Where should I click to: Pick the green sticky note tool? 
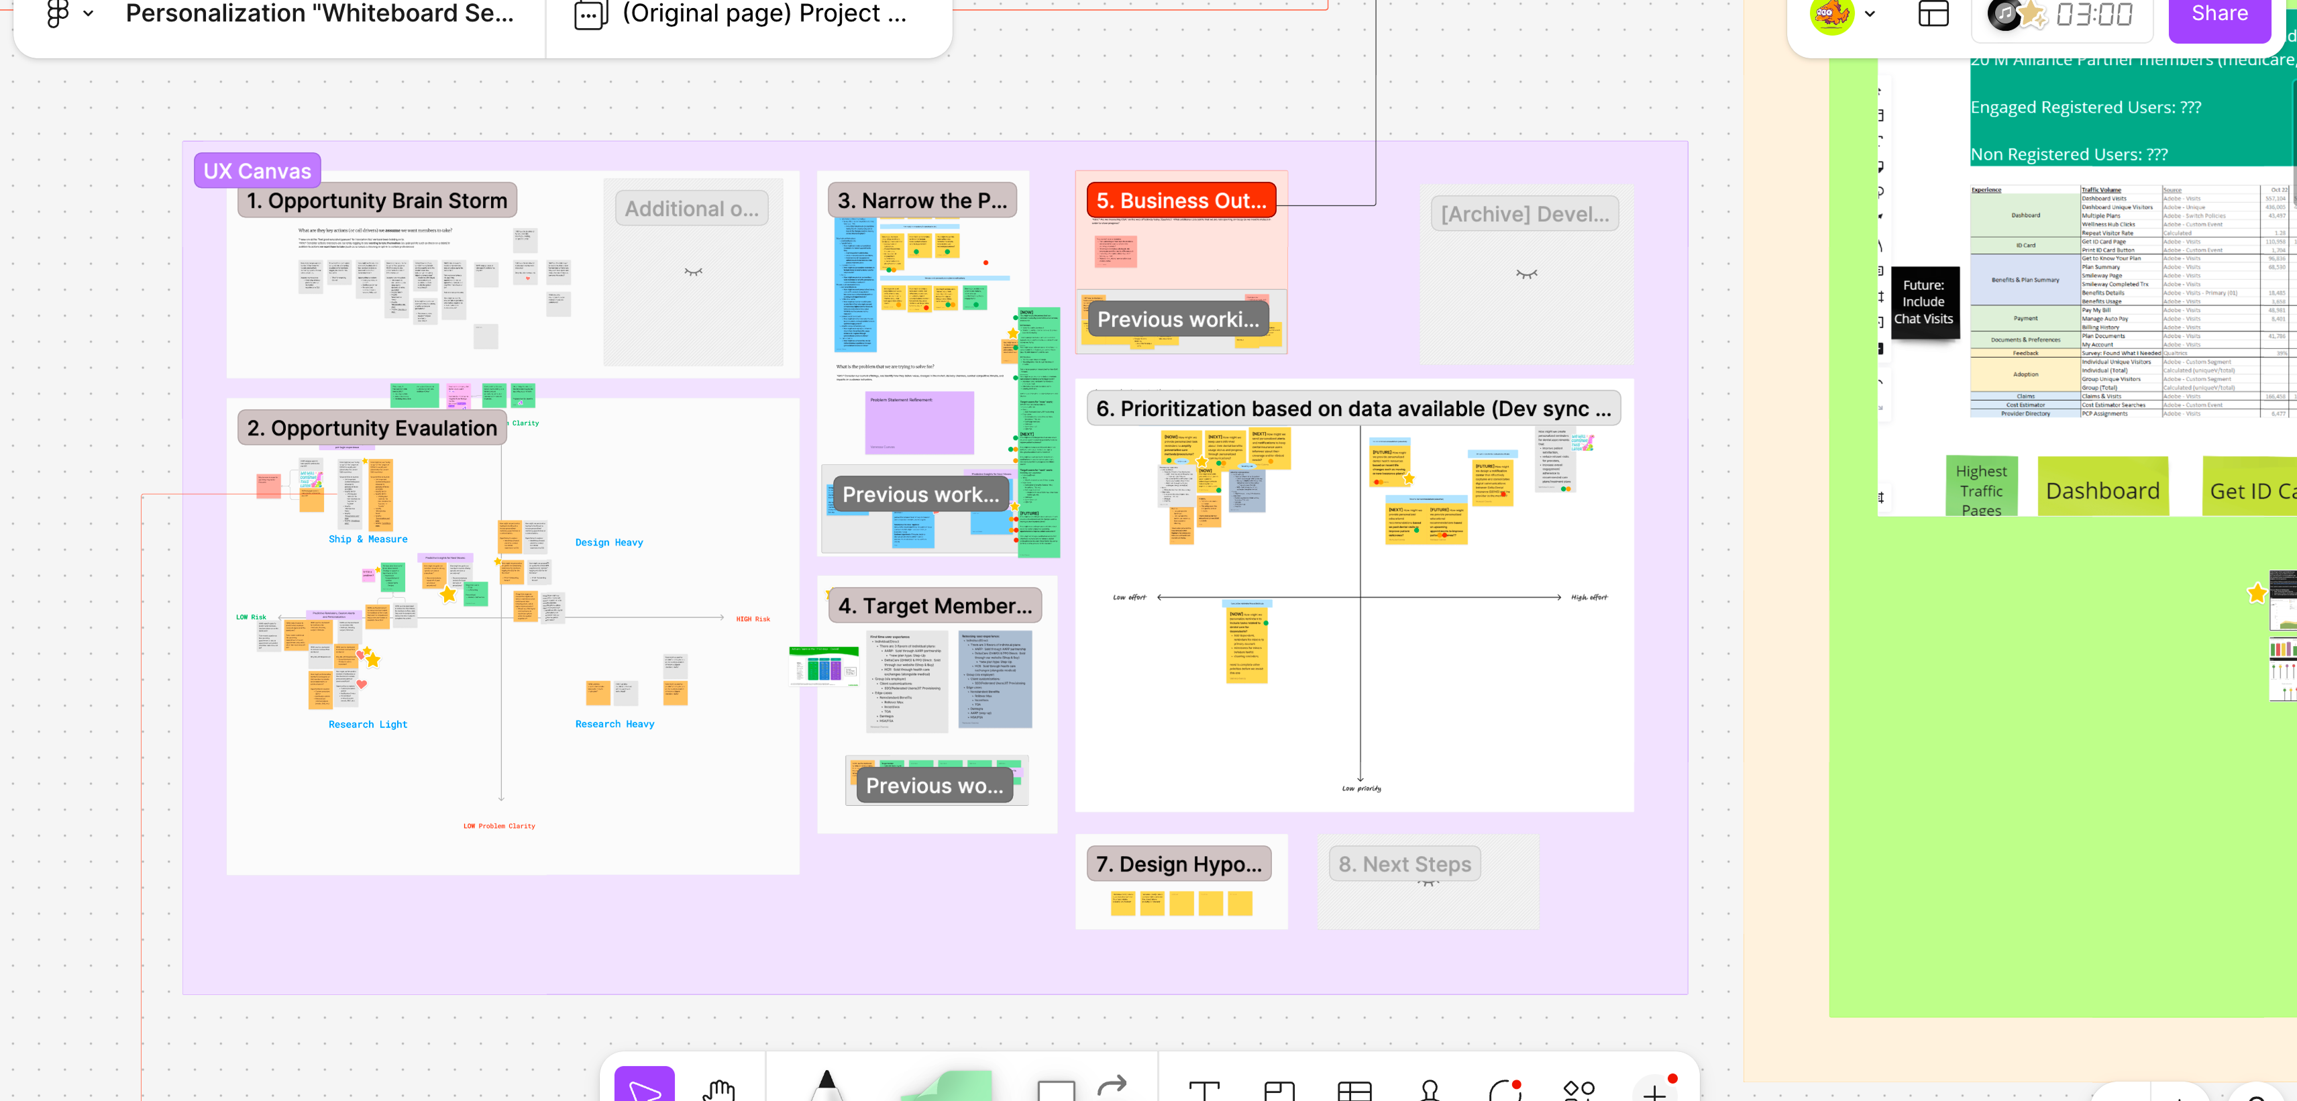[x=947, y=1086]
